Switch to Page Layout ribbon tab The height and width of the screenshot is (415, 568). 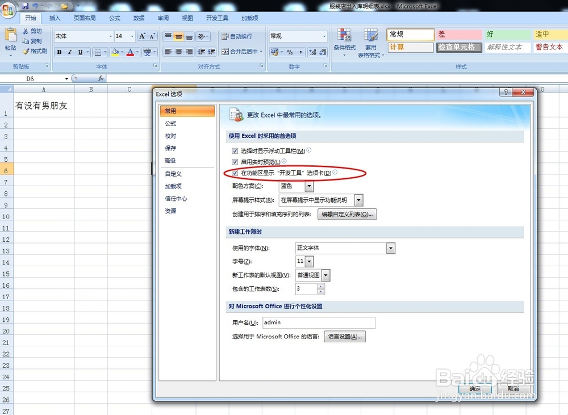coord(85,18)
